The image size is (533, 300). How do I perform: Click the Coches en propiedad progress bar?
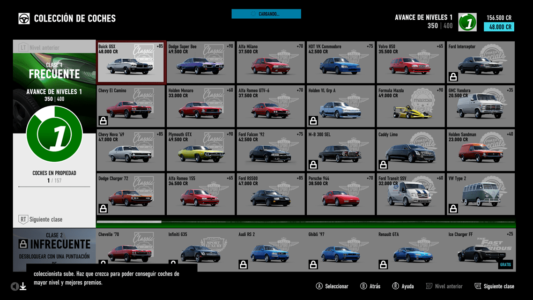click(54, 187)
